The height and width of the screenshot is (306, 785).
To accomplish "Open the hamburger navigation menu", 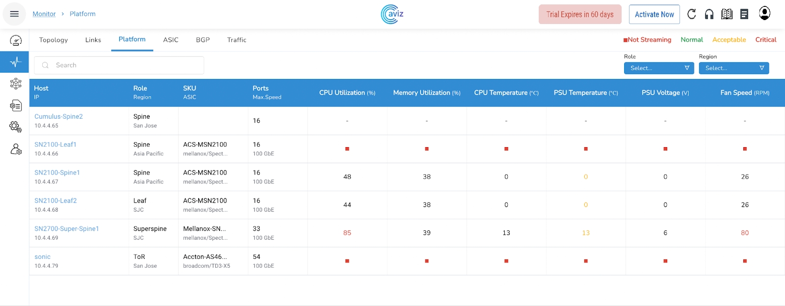I will (14, 14).
